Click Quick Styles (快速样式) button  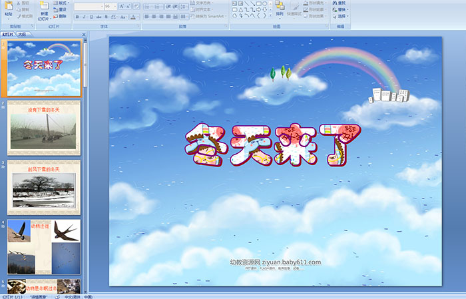coord(294,9)
